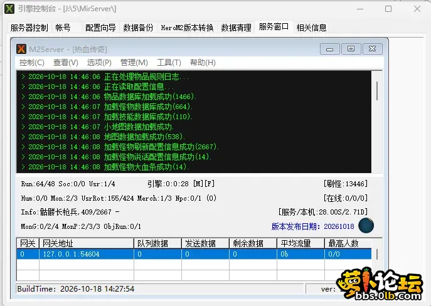Click the [刷怪:13446] status value
This screenshot has height=306, width=431.
(346, 184)
